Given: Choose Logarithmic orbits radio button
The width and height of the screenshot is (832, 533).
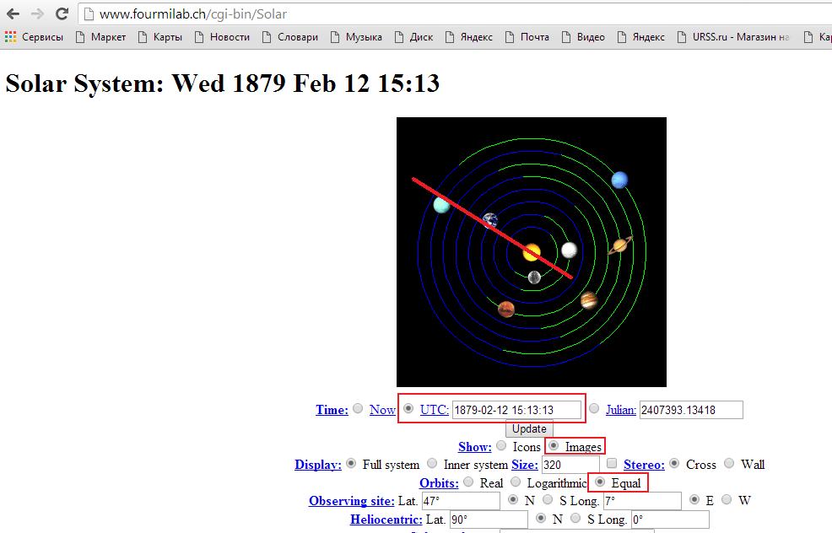Looking at the screenshot, I should [516, 482].
